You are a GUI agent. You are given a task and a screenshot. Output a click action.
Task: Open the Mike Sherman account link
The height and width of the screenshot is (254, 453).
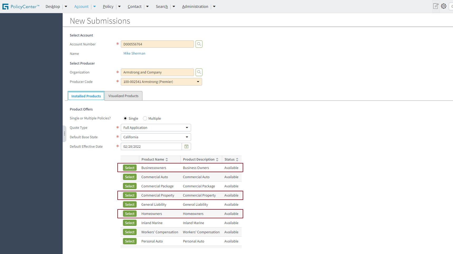pos(134,54)
